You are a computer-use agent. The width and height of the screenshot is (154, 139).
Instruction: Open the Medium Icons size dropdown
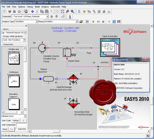pyautogui.click(x=25, y=116)
